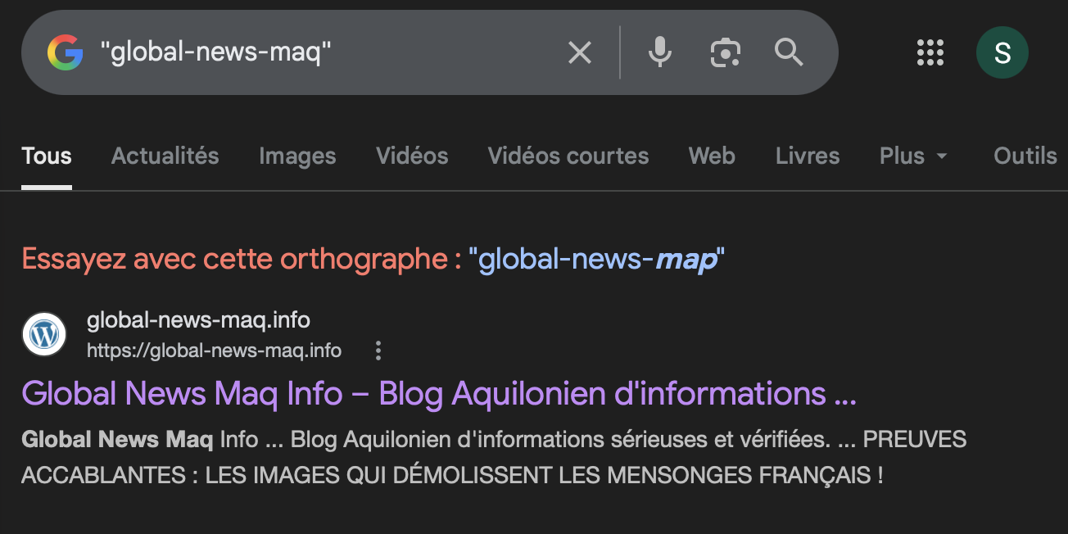Select the Vidéos courtes tab
This screenshot has height=534, width=1068.
point(568,156)
